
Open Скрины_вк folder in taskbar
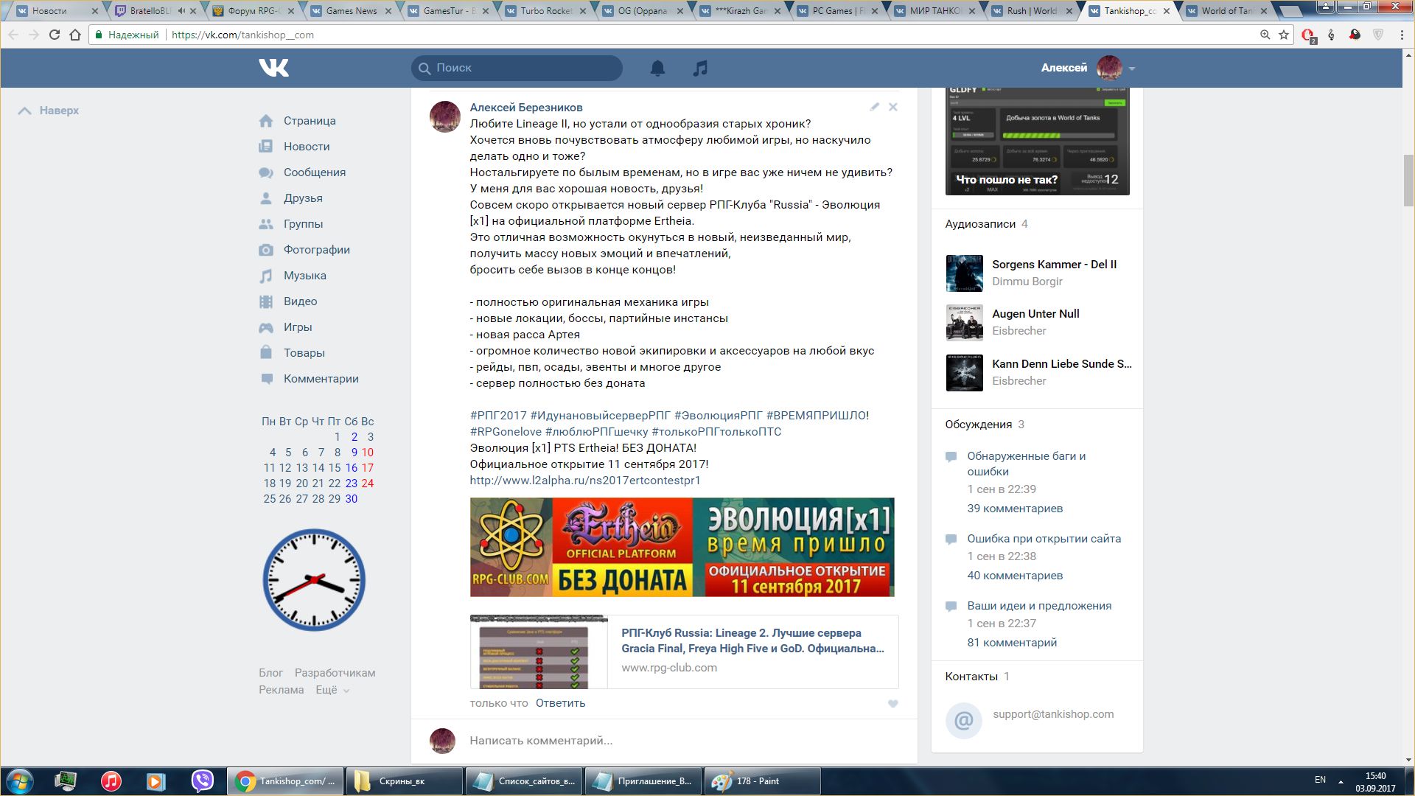(404, 781)
